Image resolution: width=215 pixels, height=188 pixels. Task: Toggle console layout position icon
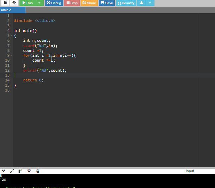[x=21, y=171]
